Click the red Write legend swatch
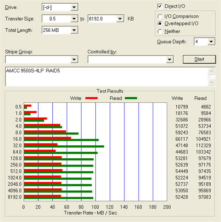This screenshot has width=221, height=222. 91,98
